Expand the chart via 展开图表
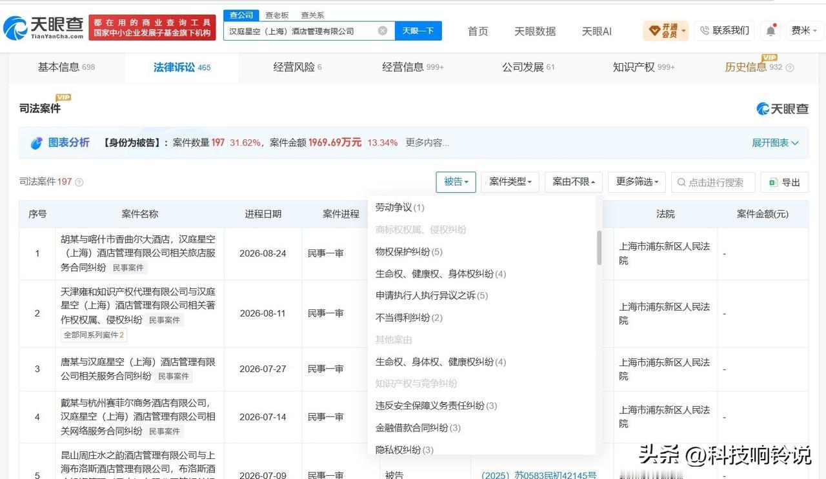 click(775, 143)
